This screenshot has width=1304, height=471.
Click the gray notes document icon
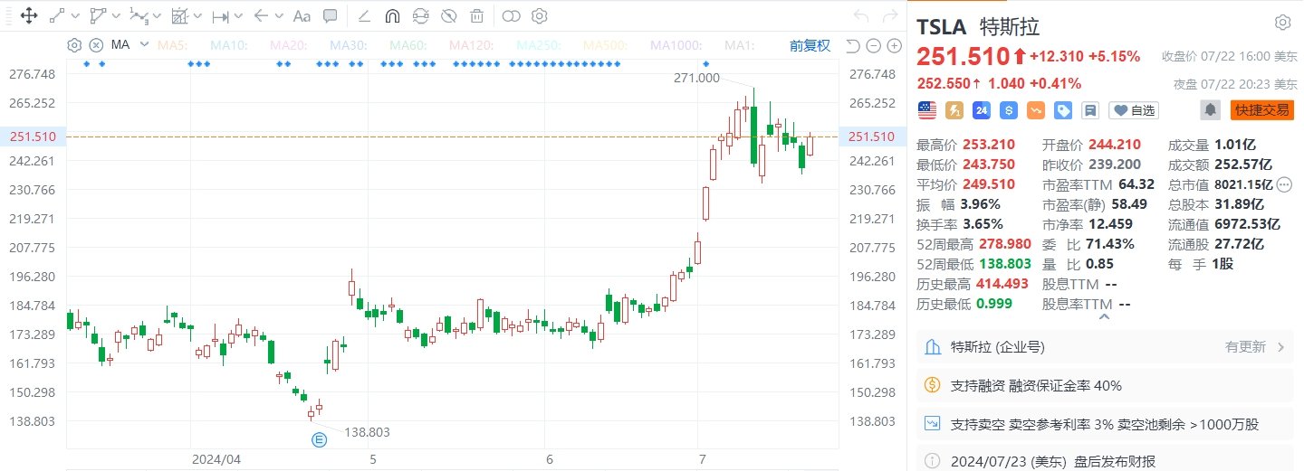pyautogui.click(x=1090, y=110)
